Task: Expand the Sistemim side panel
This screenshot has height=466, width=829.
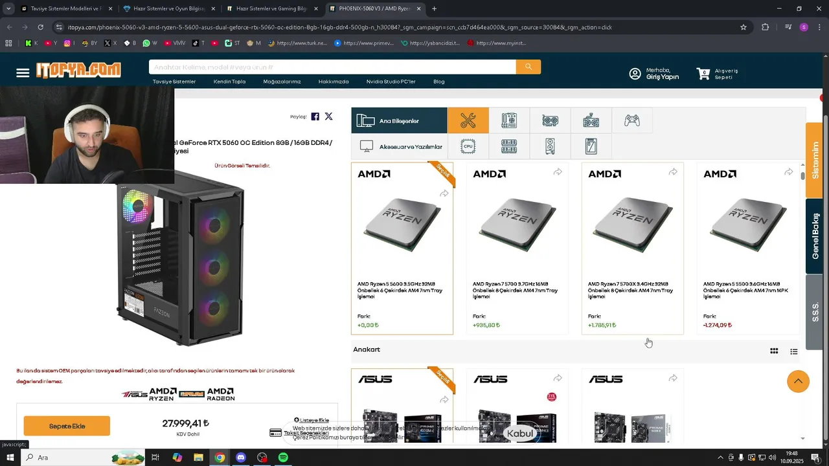Action: (814, 160)
